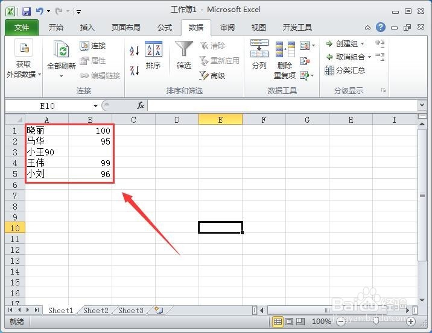Click into the formula bar input

(282, 105)
